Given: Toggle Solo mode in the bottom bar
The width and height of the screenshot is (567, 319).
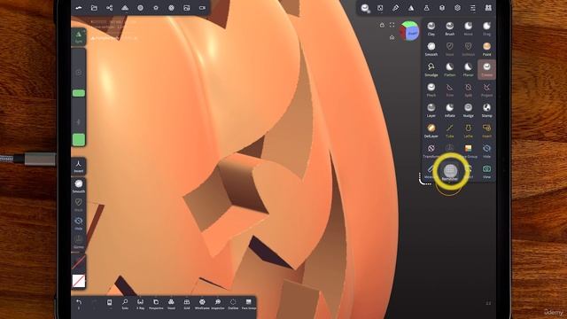Looking at the screenshot, I should point(125,304).
